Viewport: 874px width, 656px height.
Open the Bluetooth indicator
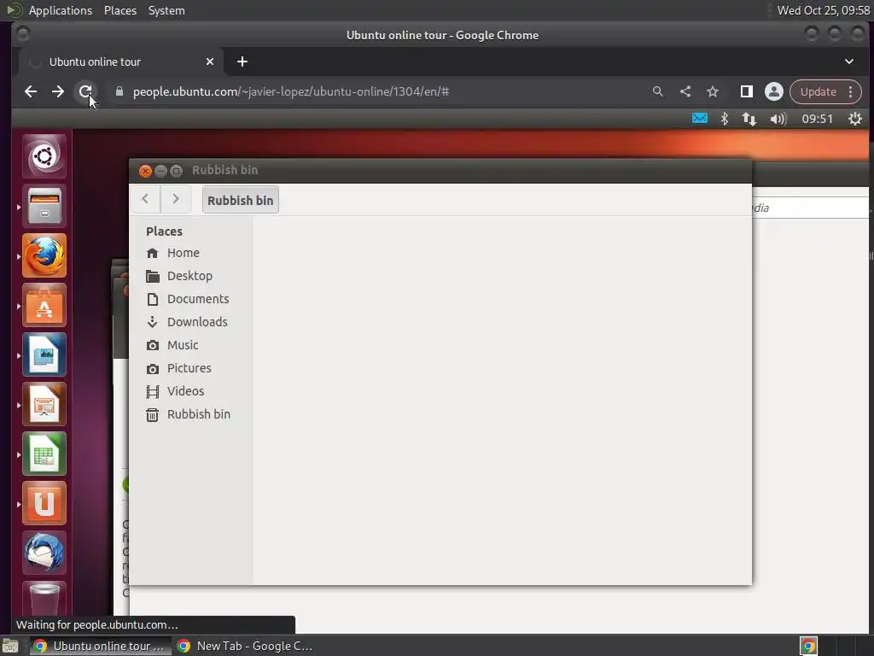click(724, 118)
